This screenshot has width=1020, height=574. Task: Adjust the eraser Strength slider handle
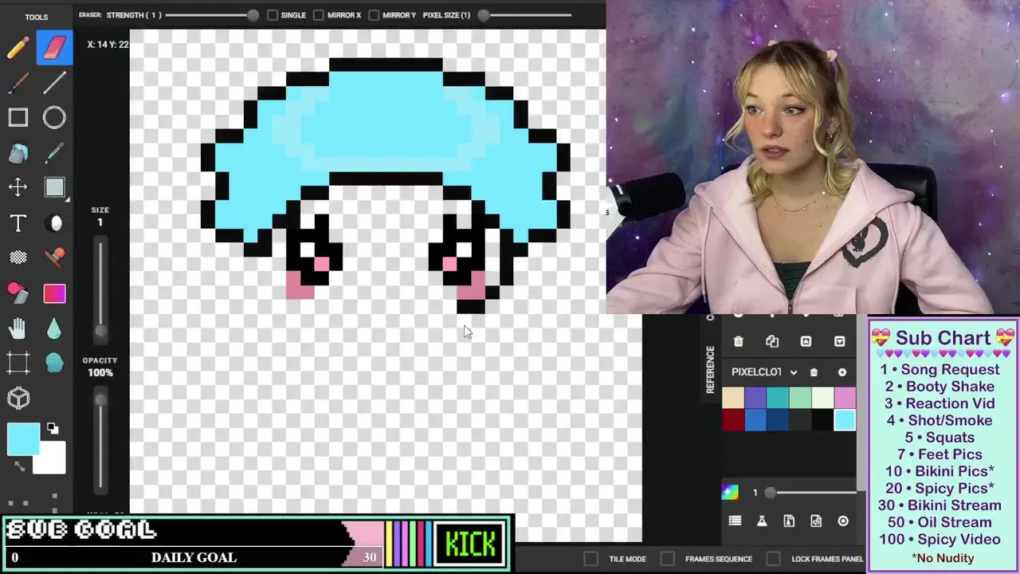tap(253, 15)
